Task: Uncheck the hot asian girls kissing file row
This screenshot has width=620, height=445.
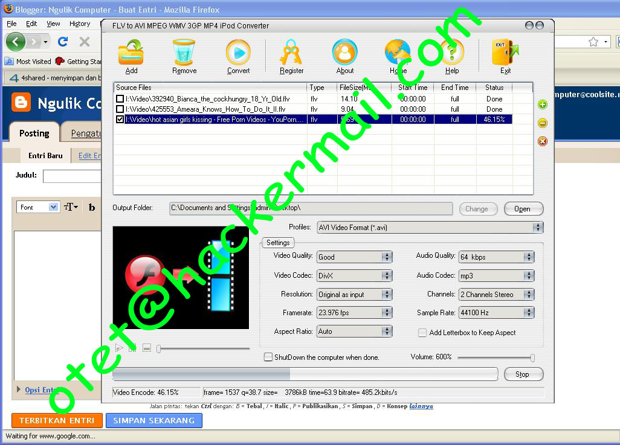Action: coord(120,119)
